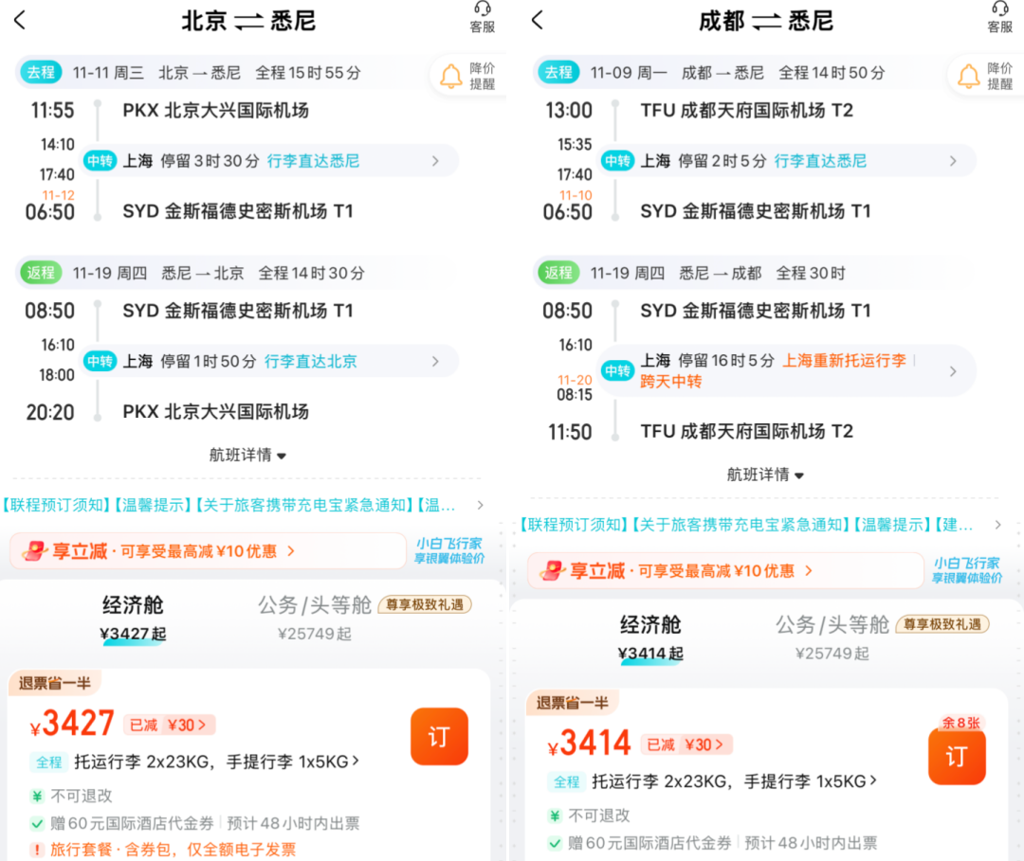Select 公务/头等舱 tab on 成都 page

click(832, 637)
